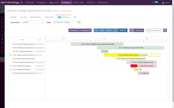Click the K303 Customer Profitability gray Gantt bar
Screen dimensions: 174x108
click(97, 44)
